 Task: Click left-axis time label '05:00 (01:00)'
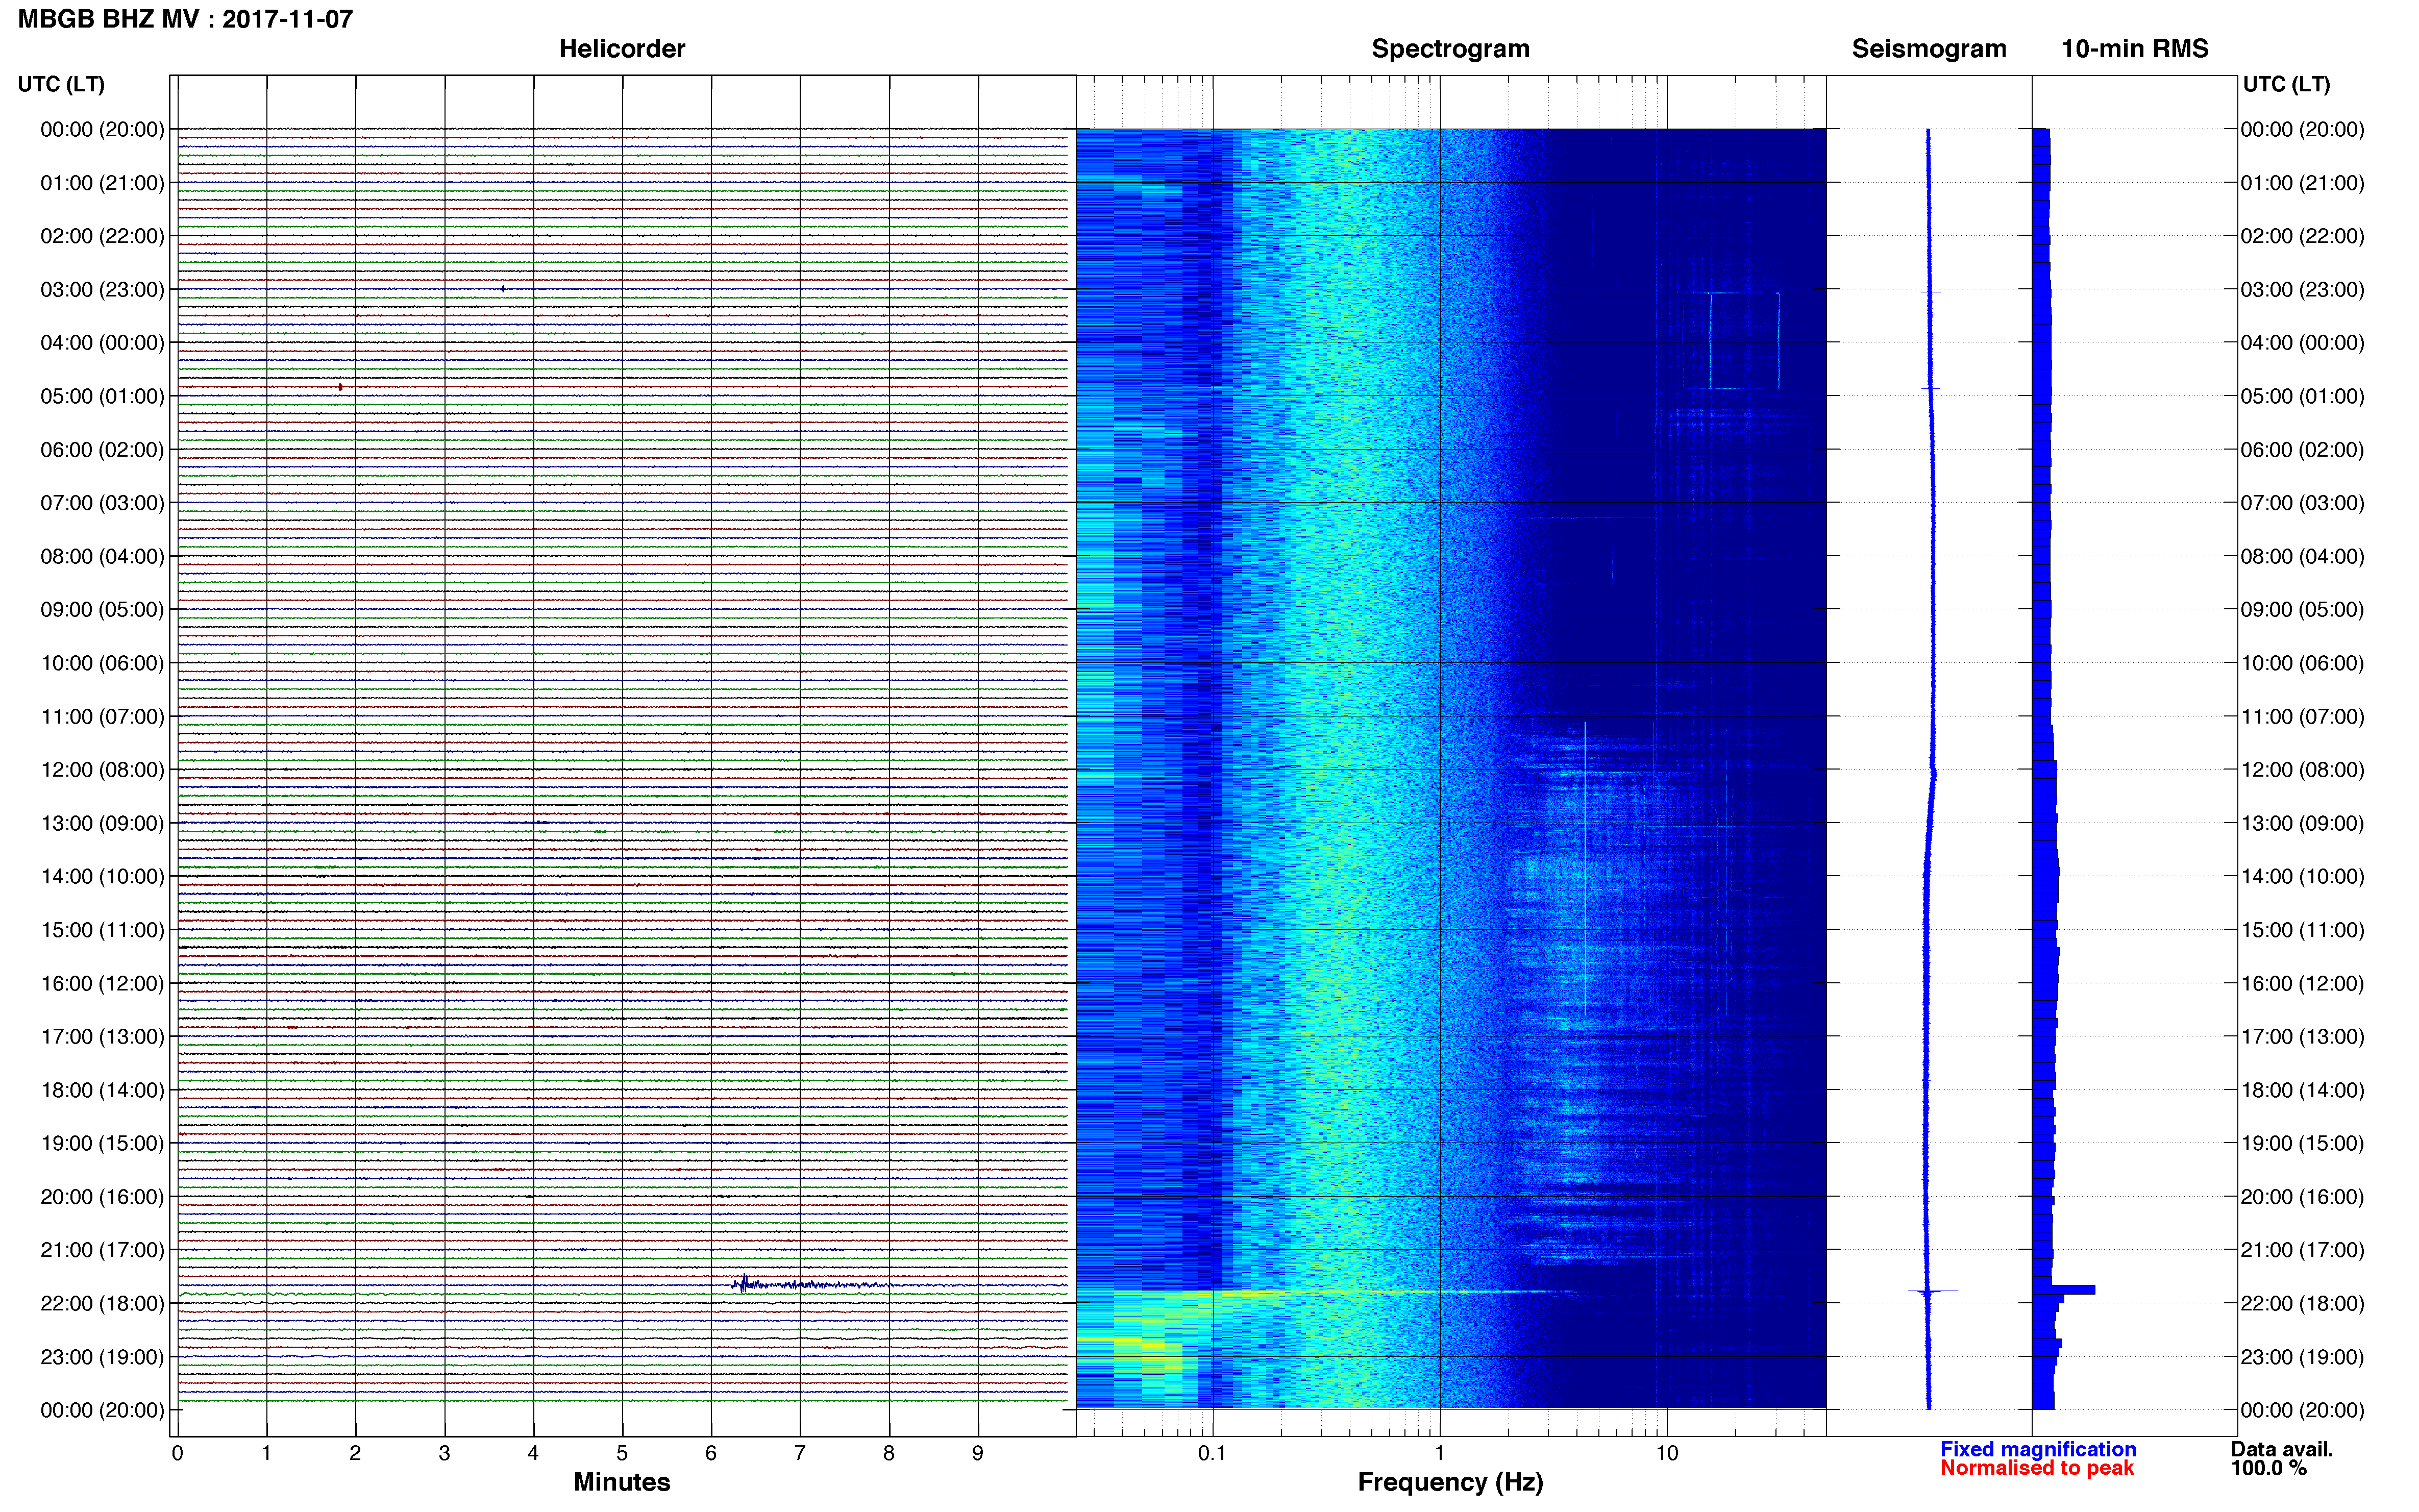[x=102, y=396]
